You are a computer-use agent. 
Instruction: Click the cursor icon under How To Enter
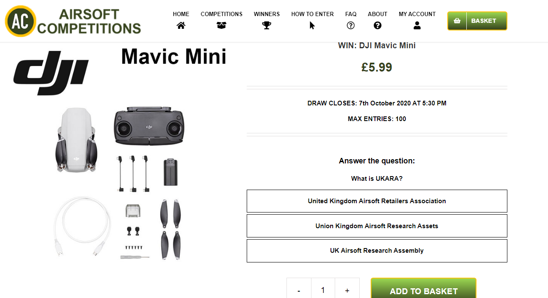[312, 25]
